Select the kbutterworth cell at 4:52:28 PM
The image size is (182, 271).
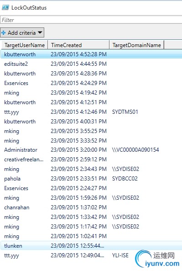tap(20, 54)
